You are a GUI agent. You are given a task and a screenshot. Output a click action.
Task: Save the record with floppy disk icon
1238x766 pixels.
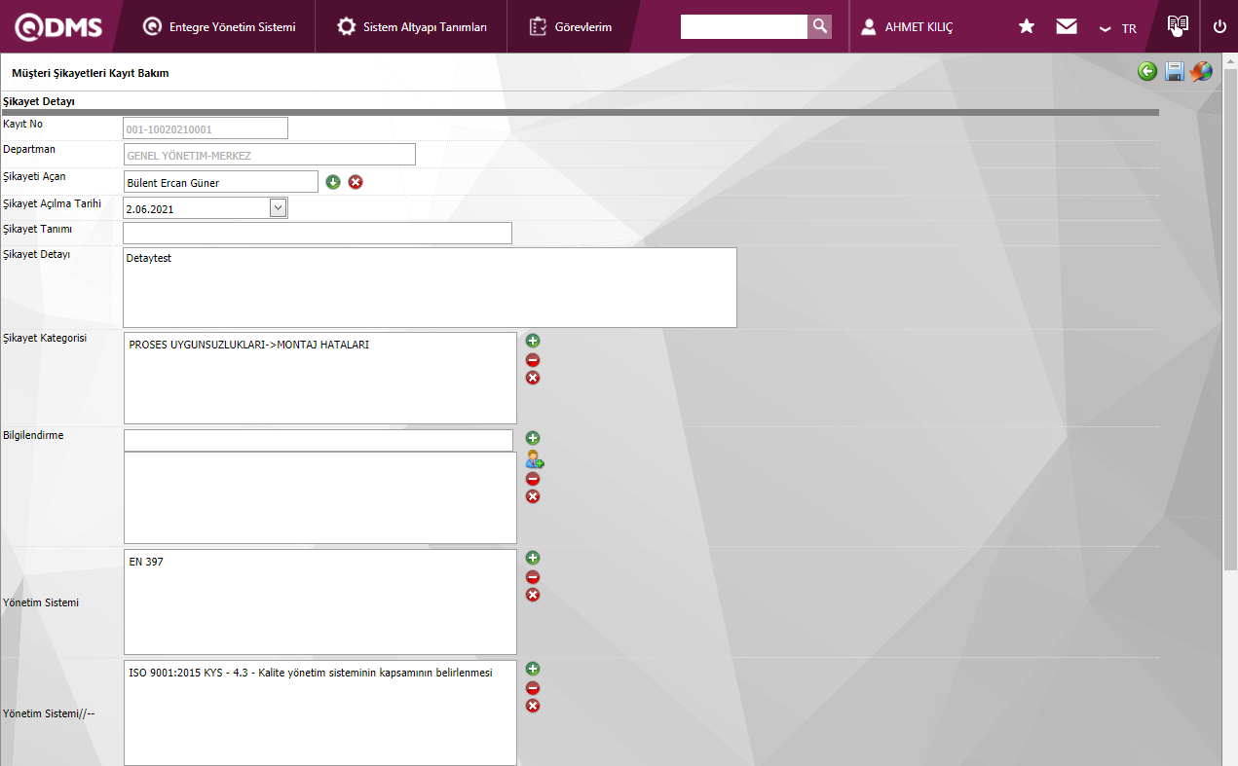click(1175, 71)
